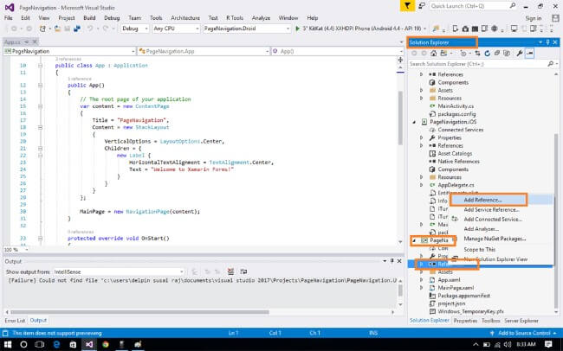This screenshot has height=351, width=563.
Task: Switch to the Error List tab
Action: [x=15, y=320]
